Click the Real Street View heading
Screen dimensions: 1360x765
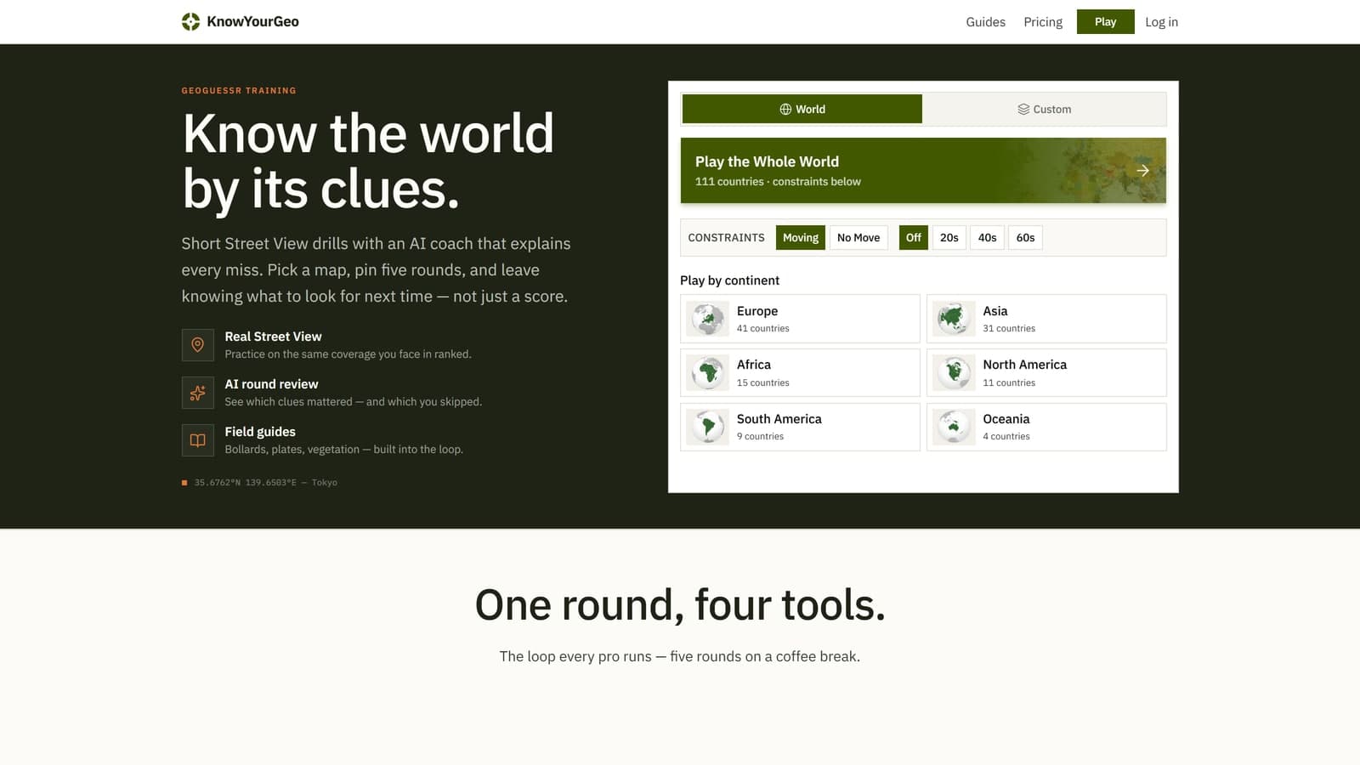click(273, 337)
